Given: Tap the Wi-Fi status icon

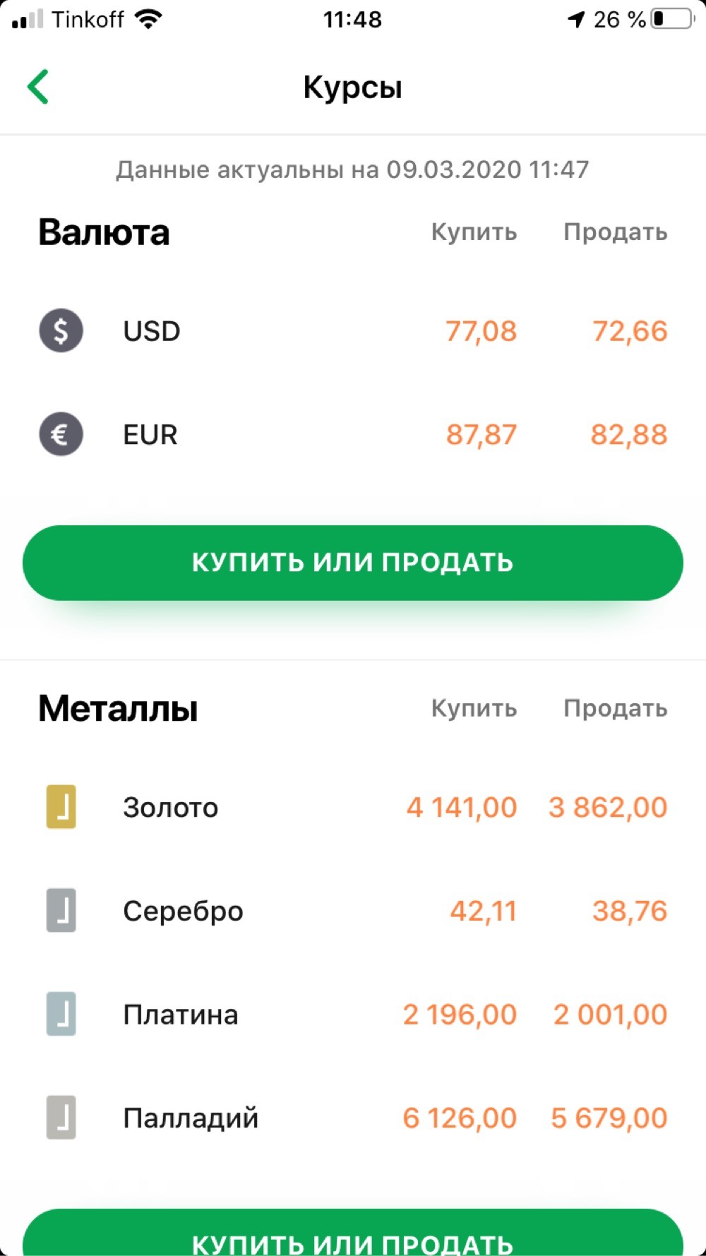Looking at the screenshot, I should tap(148, 19).
